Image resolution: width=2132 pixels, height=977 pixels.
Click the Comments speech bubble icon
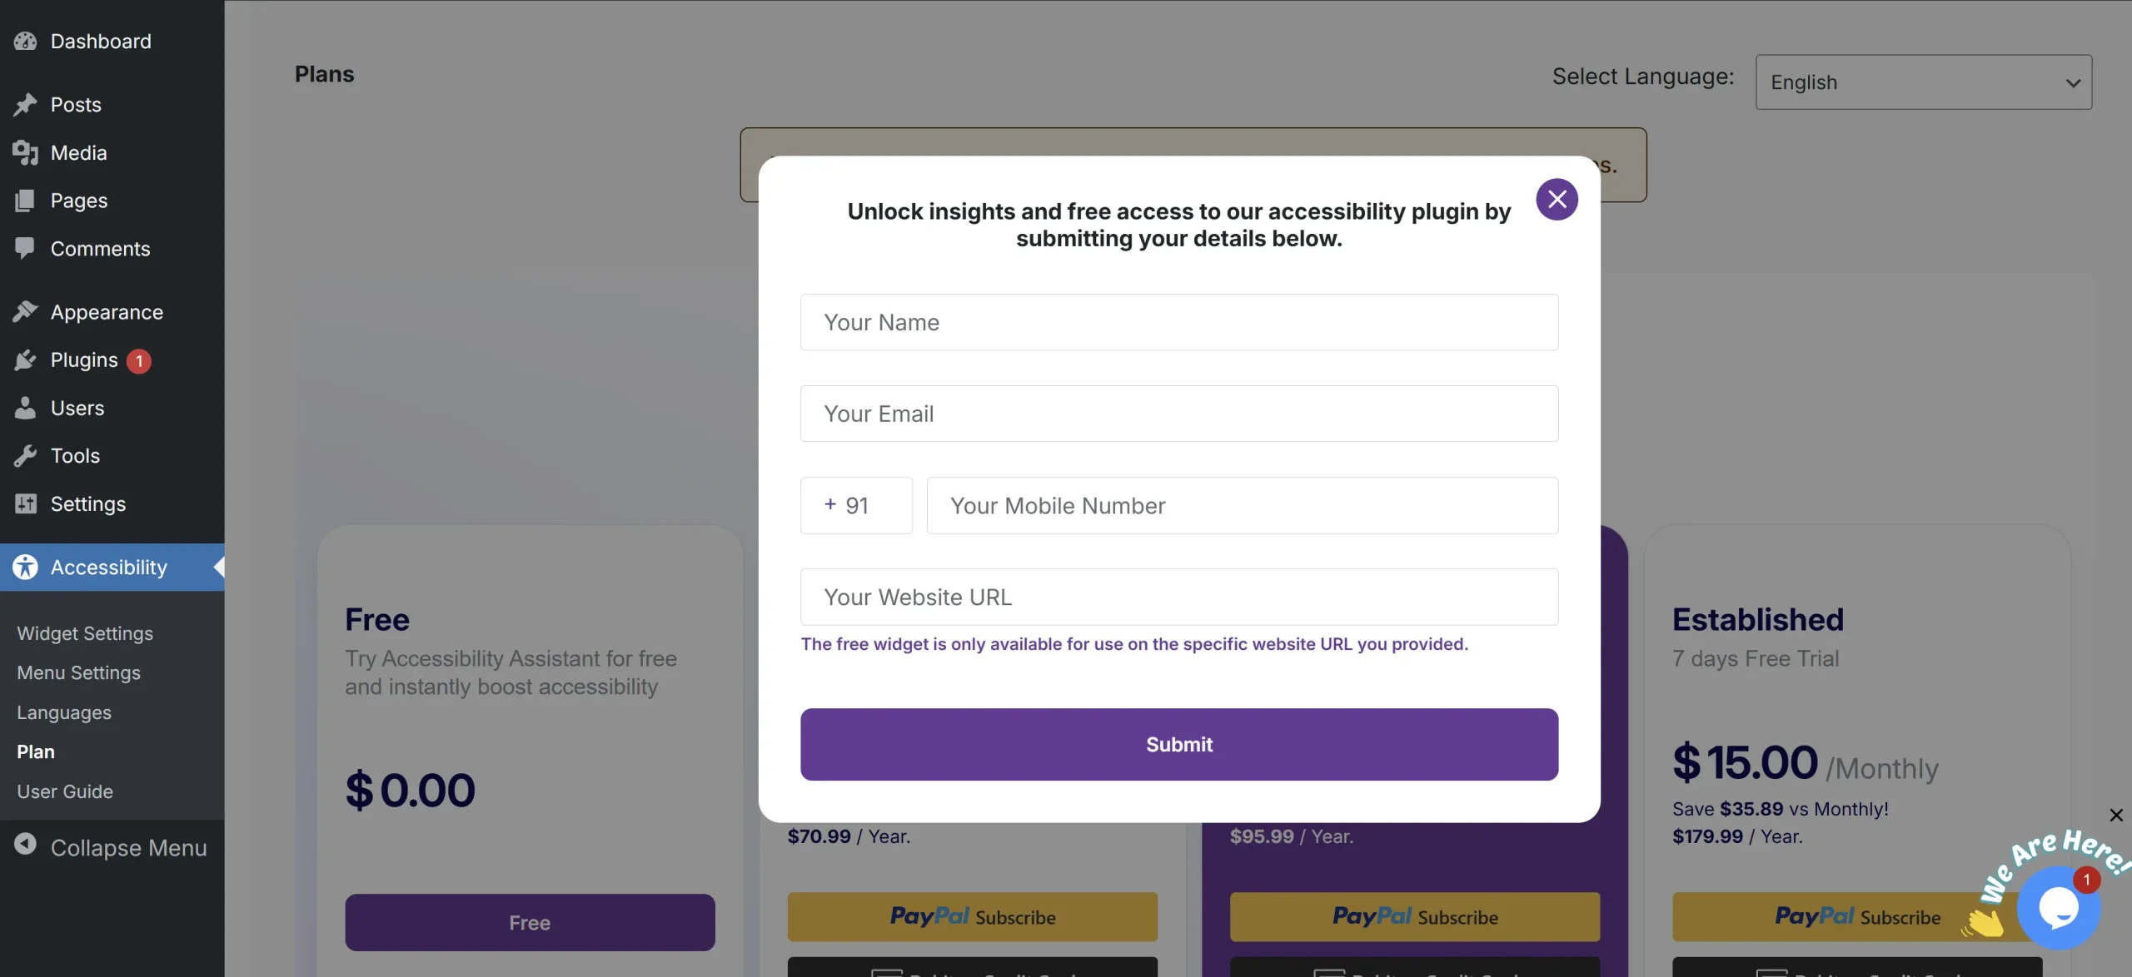25,248
